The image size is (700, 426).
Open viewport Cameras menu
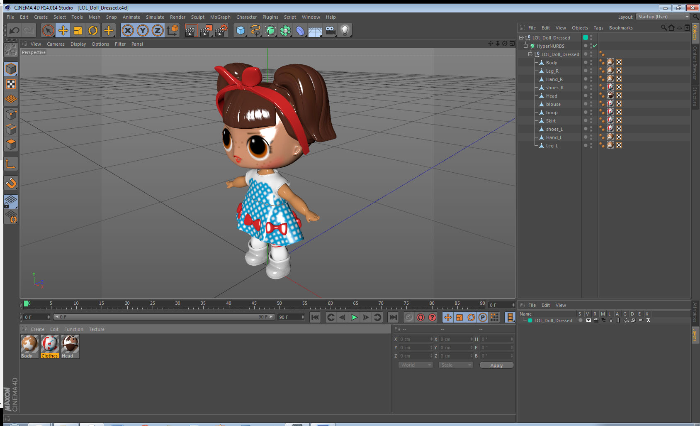click(56, 44)
